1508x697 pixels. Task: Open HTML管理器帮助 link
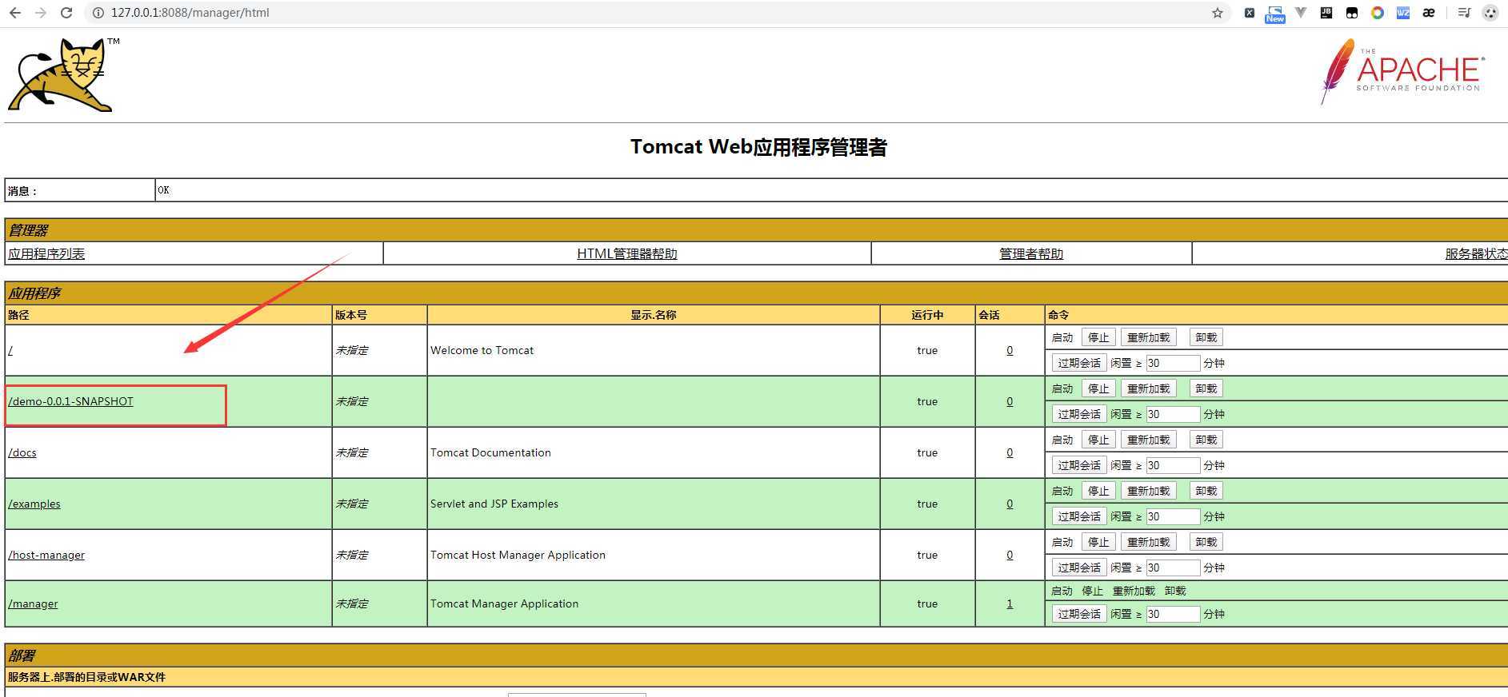point(627,253)
